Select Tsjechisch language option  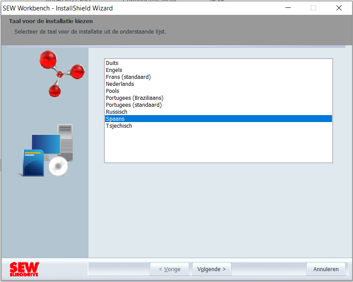click(218, 126)
